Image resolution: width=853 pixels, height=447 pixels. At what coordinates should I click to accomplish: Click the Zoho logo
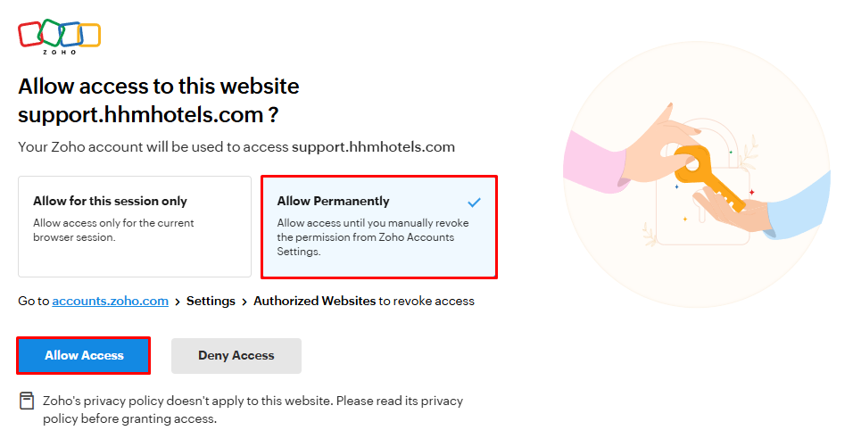(59, 36)
